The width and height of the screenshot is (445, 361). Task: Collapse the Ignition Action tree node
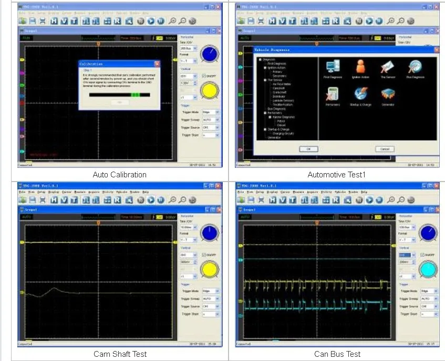(265, 68)
